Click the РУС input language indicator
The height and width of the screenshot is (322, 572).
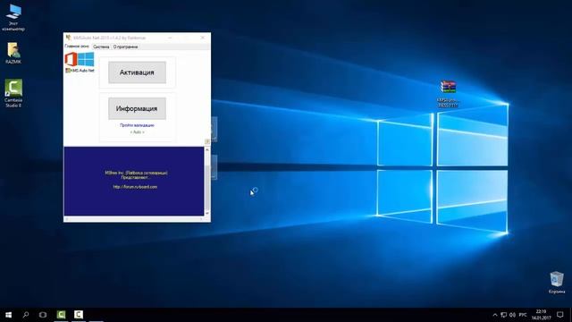523,315
